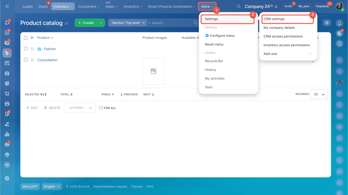Open the Sales dropdown in top navigation
The width and height of the screenshot is (348, 195).
point(111,7)
